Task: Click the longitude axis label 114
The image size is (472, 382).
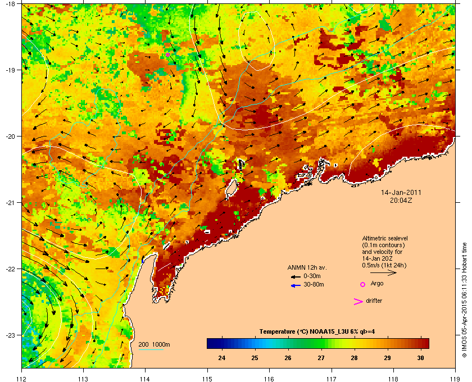Action: pyautogui.click(x=145, y=379)
